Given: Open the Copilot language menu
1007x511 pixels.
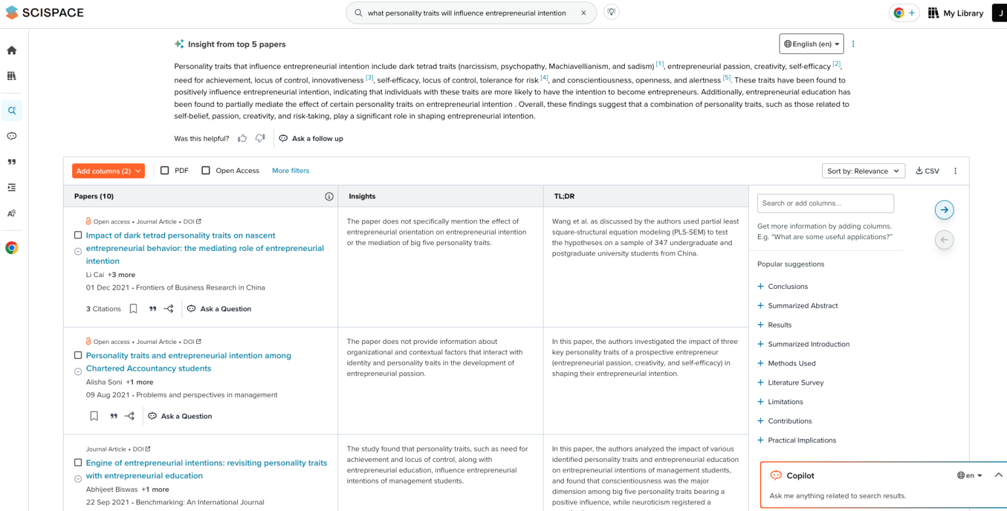Looking at the screenshot, I should point(969,475).
